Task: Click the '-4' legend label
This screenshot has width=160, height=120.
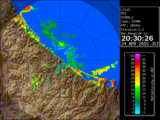Action: (132, 112)
